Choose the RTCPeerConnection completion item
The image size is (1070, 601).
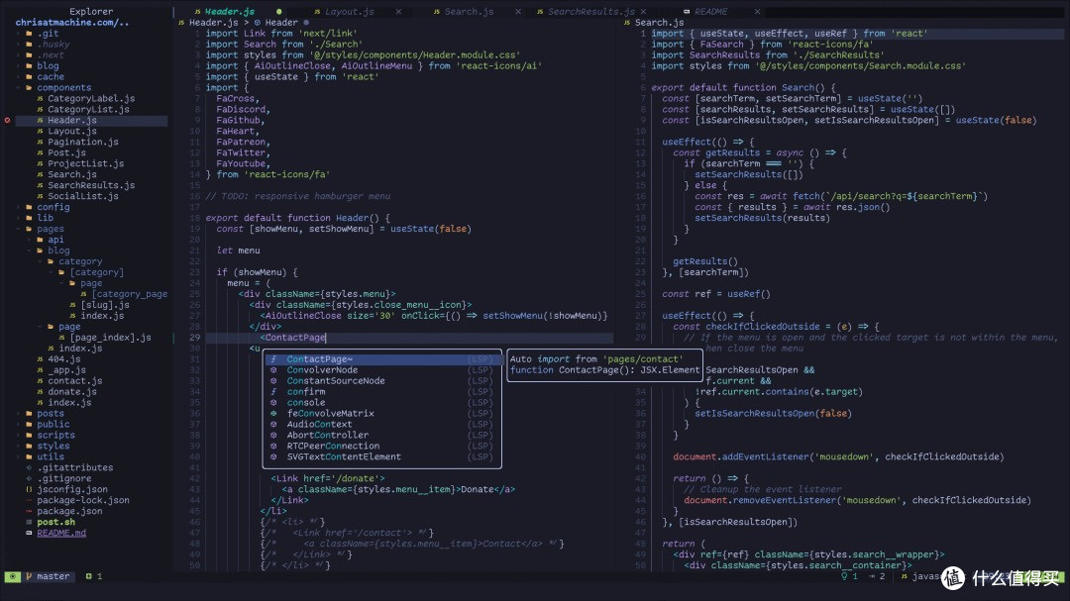click(x=382, y=447)
